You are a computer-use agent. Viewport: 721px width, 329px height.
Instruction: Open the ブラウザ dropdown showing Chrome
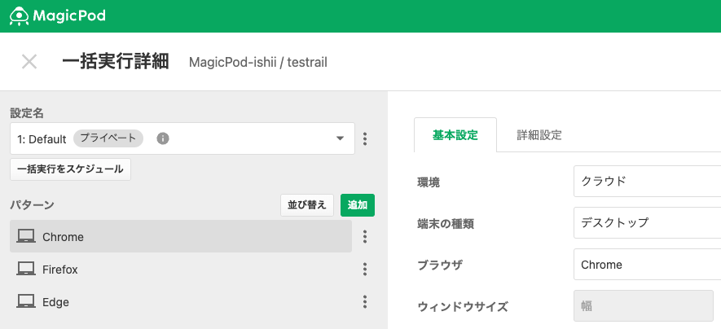pos(647,264)
